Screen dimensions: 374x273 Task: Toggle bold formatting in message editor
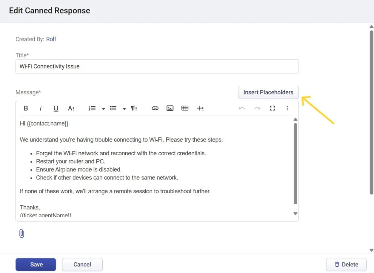tap(26, 108)
